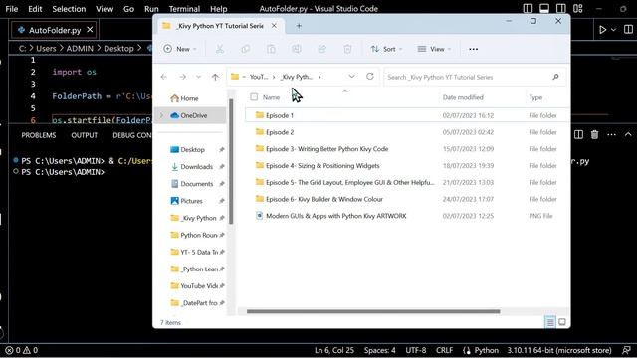Image resolution: width=637 pixels, height=358 pixels.
Task: Open the Sort dropdown in Explorer
Action: pos(386,49)
